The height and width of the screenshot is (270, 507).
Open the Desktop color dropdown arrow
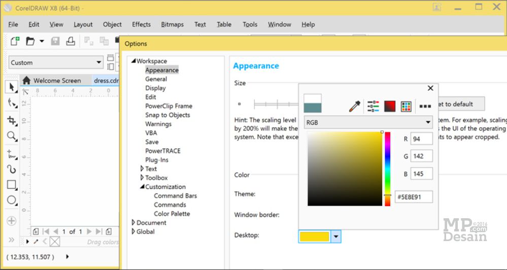336,237
